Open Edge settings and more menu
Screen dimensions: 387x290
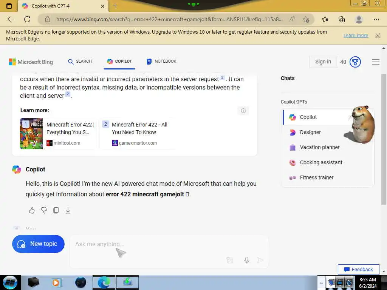tap(376, 19)
